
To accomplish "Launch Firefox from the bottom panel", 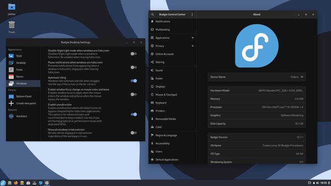I will [x=16, y=183].
